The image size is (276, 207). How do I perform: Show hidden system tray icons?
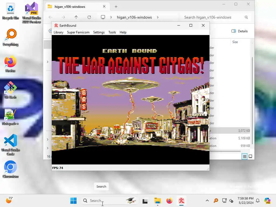click(x=207, y=201)
